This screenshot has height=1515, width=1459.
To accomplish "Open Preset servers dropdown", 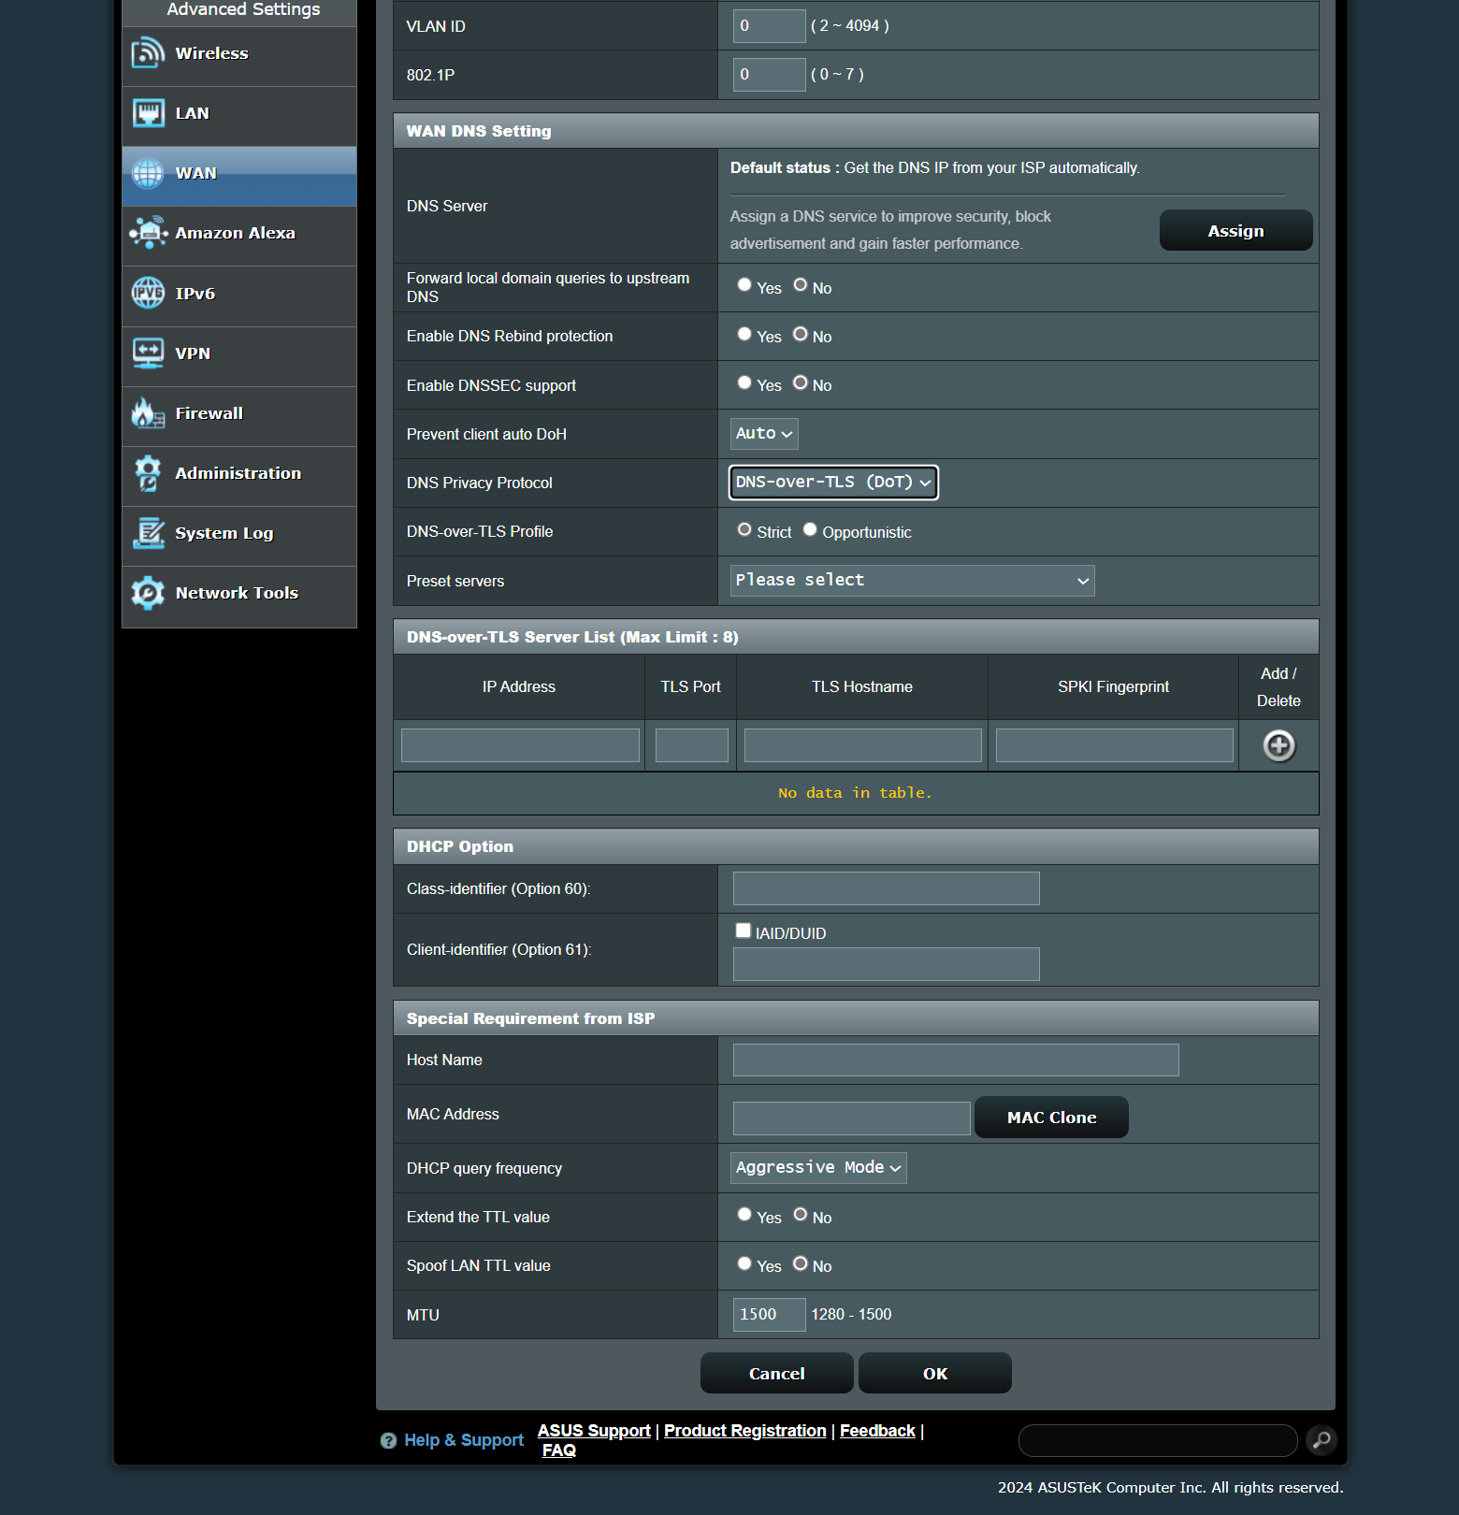I will pos(912,581).
